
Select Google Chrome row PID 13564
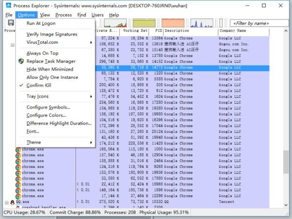point(182,38)
